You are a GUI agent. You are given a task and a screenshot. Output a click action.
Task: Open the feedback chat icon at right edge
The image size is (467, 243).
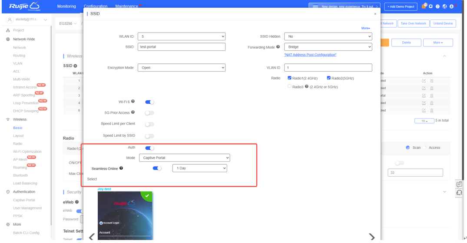[x=459, y=184]
